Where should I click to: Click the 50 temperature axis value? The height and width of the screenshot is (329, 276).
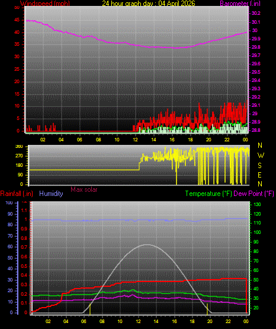point(256,280)
